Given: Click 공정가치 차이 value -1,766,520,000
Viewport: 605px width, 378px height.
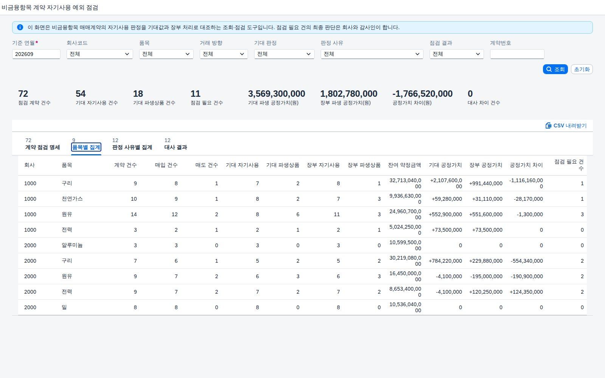Looking at the screenshot, I should pyautogui.click(x=422, y=94).
